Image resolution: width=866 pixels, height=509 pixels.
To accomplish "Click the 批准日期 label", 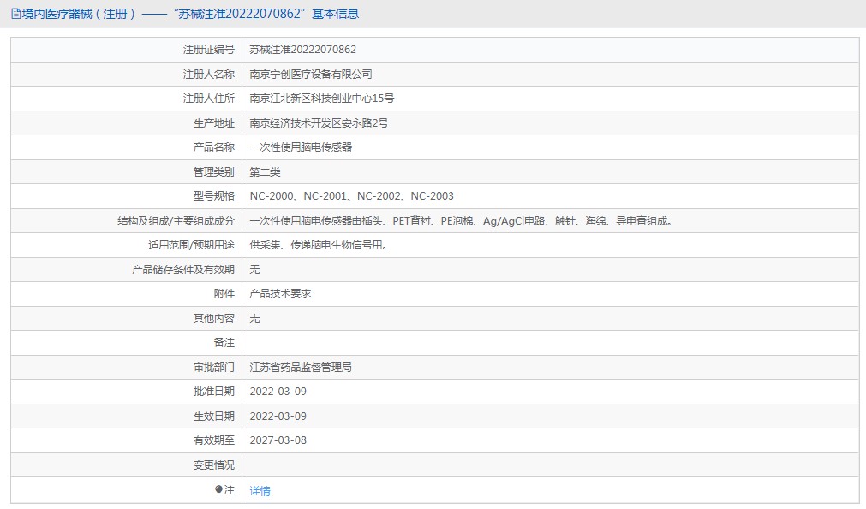I will coord(214,392).
